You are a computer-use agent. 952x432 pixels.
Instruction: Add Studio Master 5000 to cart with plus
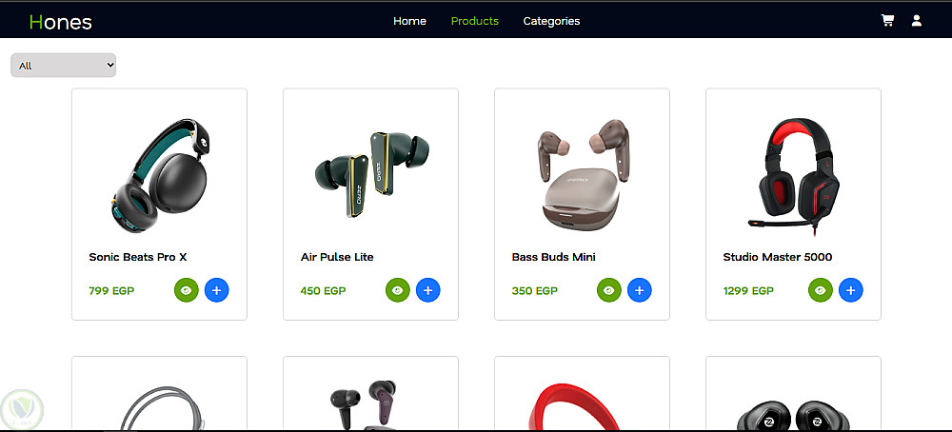850,290
